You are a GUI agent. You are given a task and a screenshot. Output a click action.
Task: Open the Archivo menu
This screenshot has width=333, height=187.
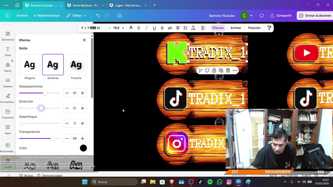[22, 16]
